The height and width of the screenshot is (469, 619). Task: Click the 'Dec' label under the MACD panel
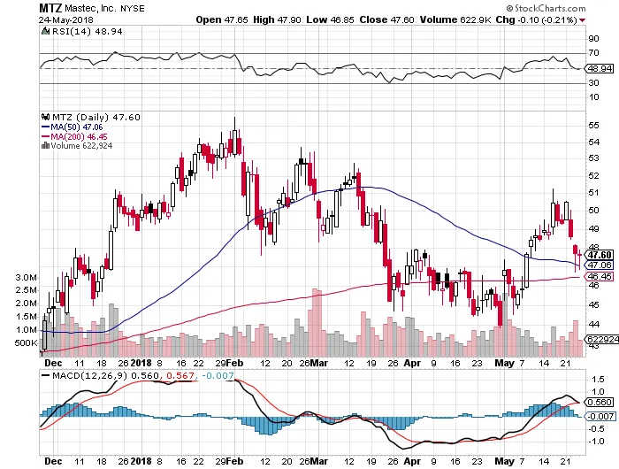point(53,461)
